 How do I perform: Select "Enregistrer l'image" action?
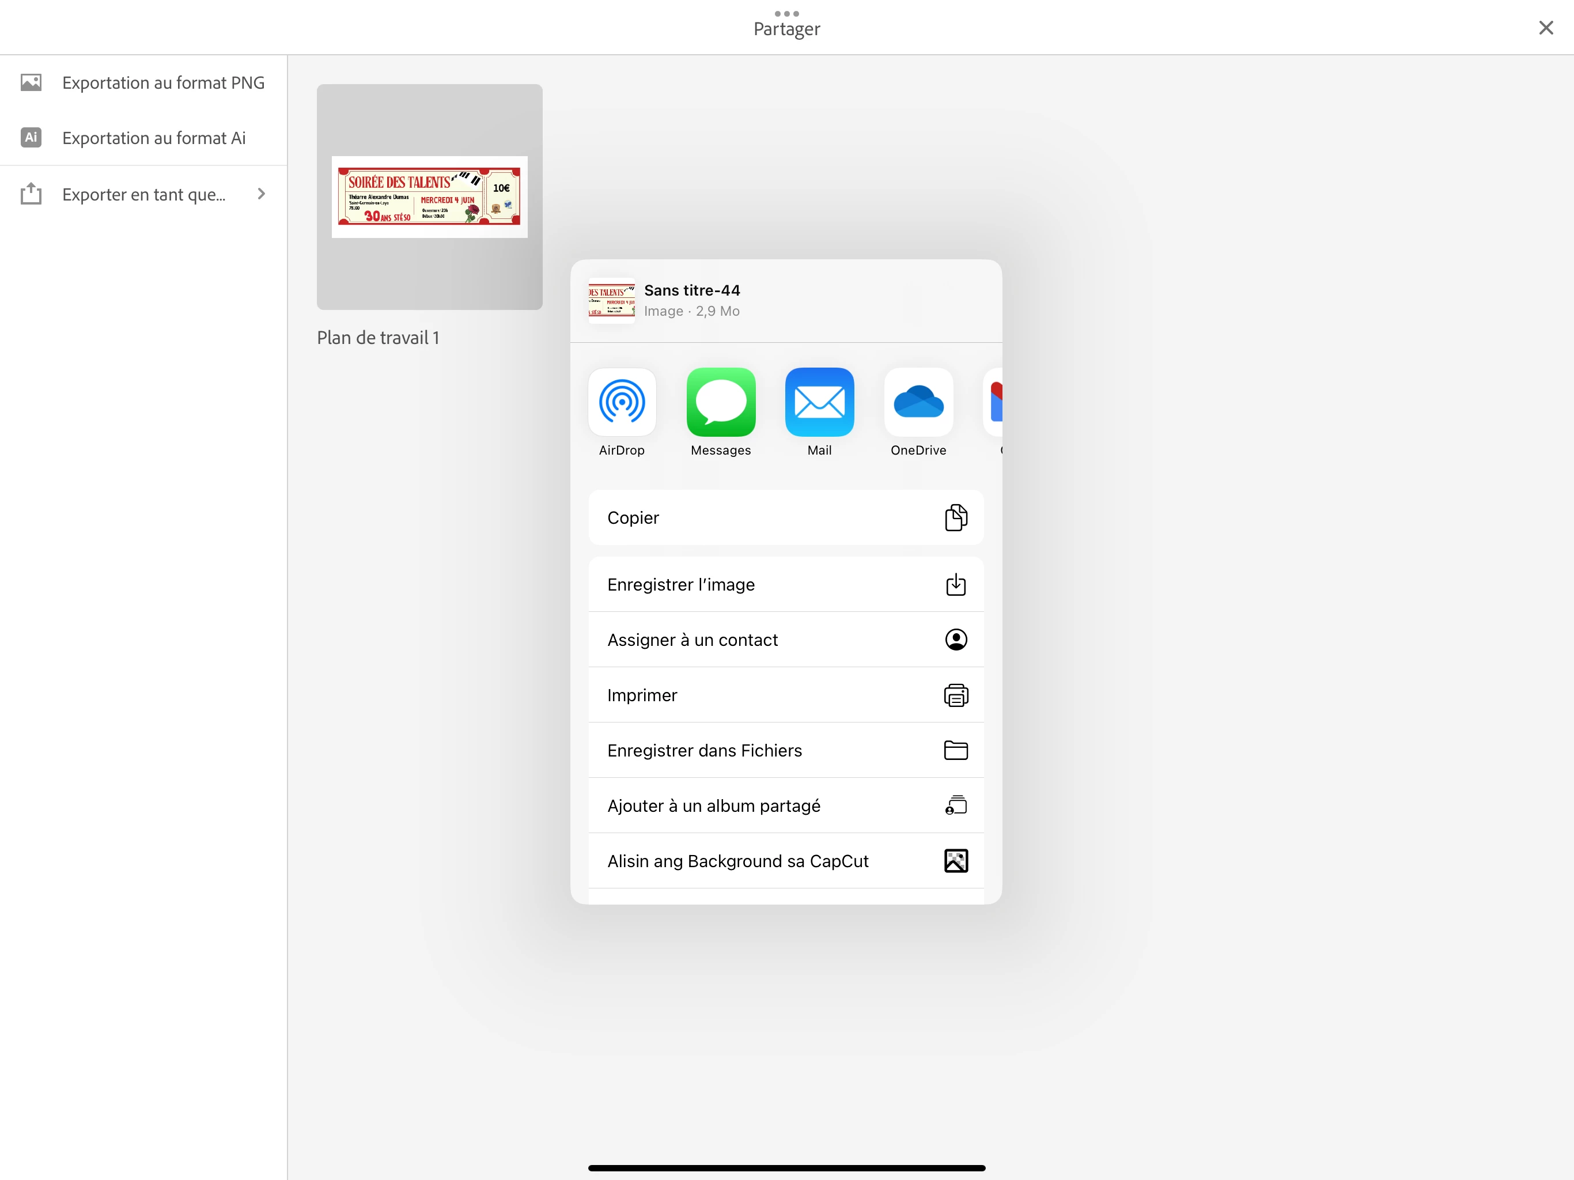[786, 584]
